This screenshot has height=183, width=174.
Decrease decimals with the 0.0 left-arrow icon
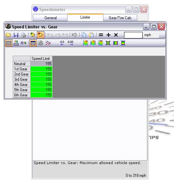tap(62, 43)
